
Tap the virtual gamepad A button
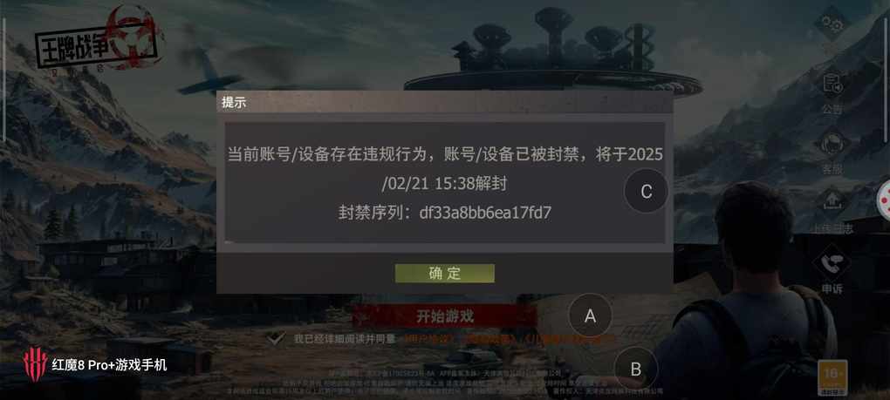pyautogui.click(x=591, y=316)
